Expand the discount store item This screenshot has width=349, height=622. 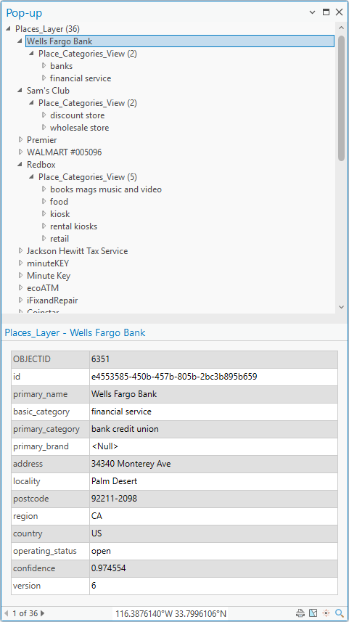44,115
